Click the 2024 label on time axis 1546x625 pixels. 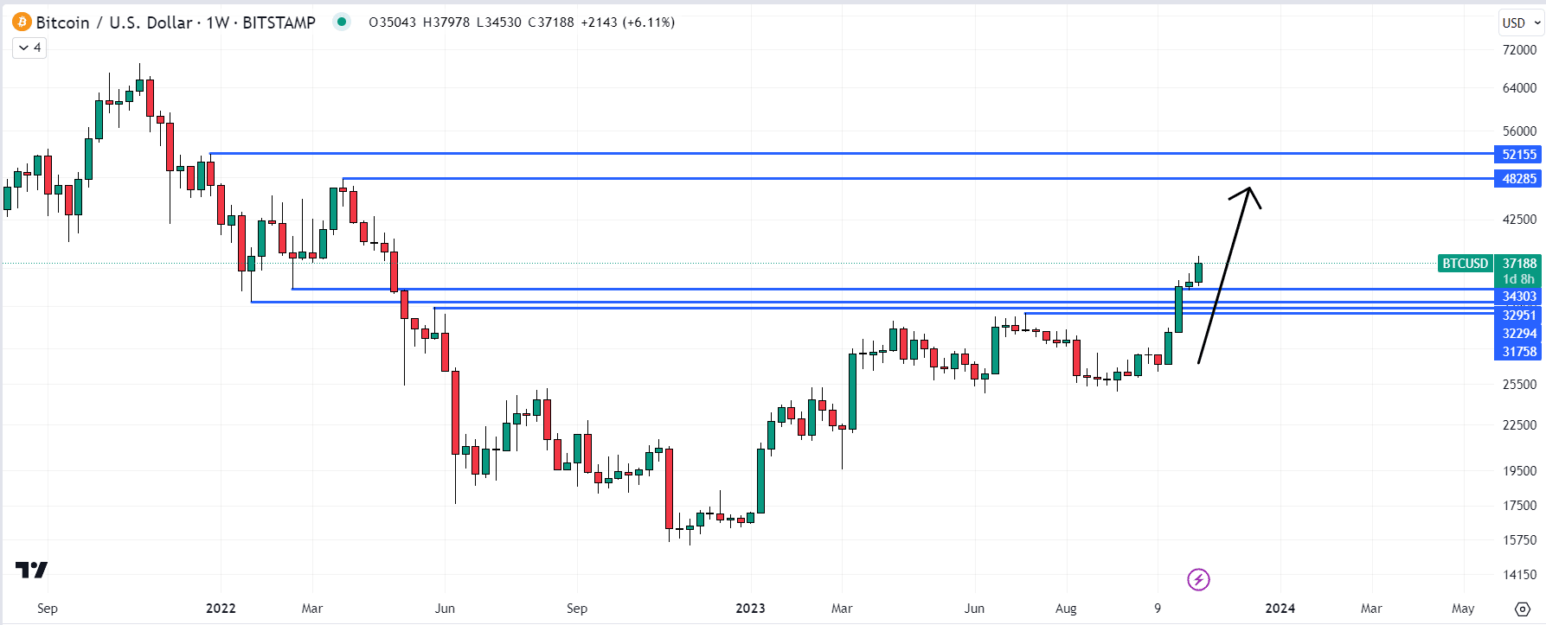(1280, 609)
